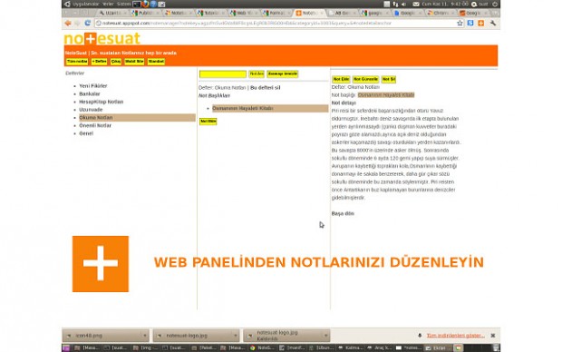Bookmark the page with the star icon
Screen dimensions: 562x352
tap(460, 23)
